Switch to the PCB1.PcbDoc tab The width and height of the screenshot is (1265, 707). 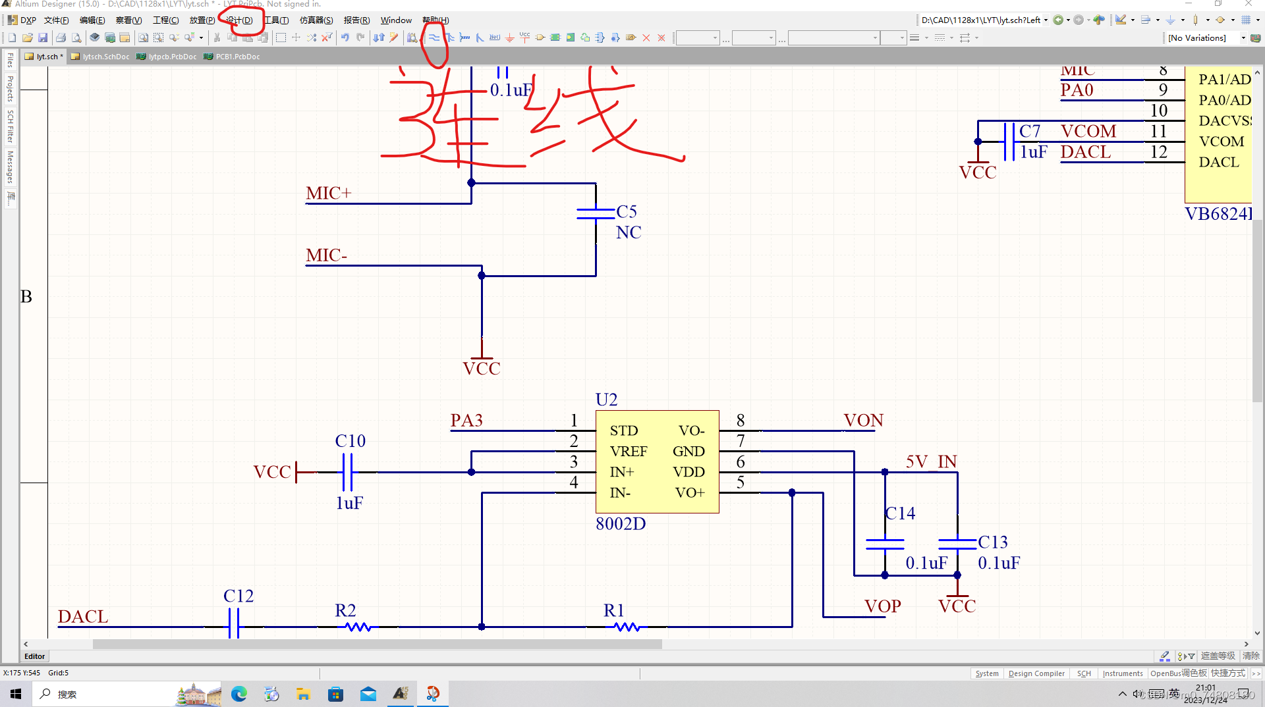232,57
